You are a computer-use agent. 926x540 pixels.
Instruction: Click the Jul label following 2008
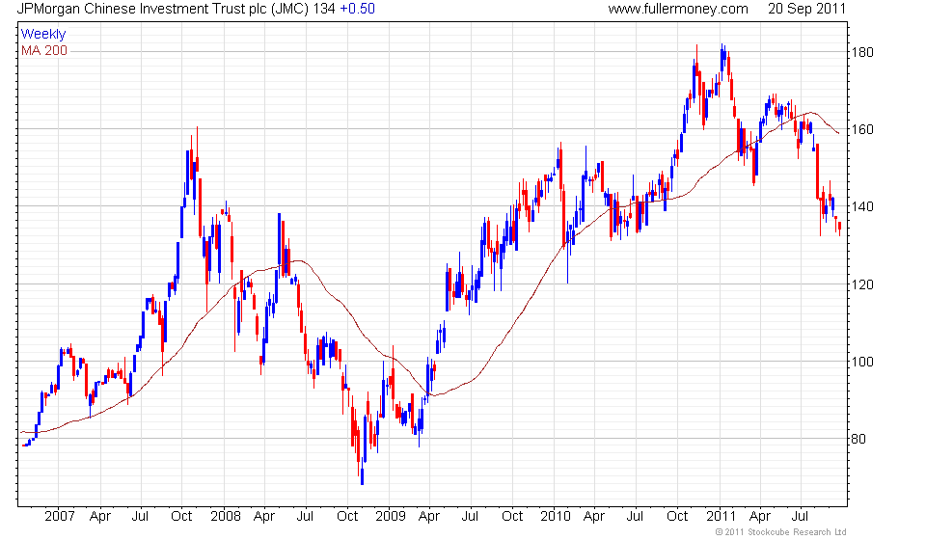305,517
